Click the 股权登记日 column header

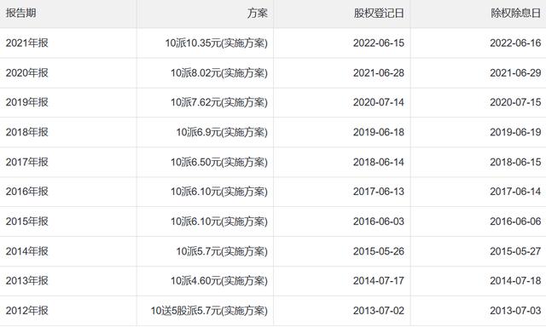pyautogui.click(x=379, y=14)
